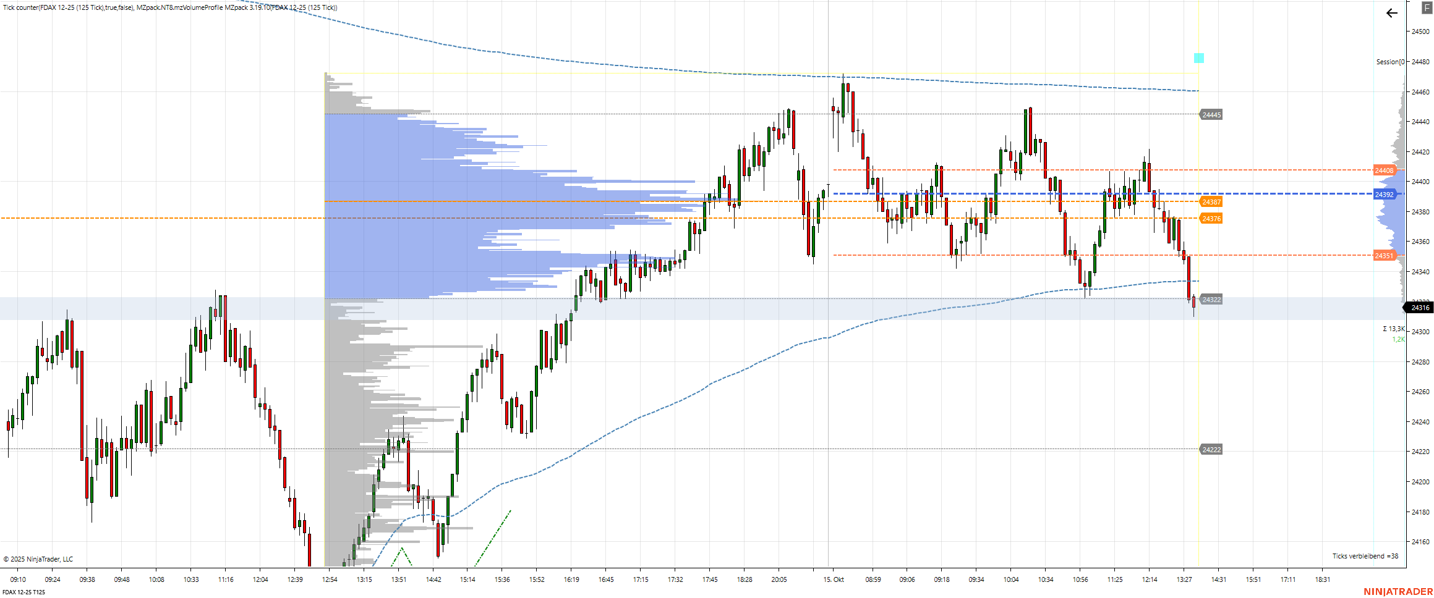Click the Session[0 profile label
Screen dimensions: 1434x598
click(x=1389, y=62)
